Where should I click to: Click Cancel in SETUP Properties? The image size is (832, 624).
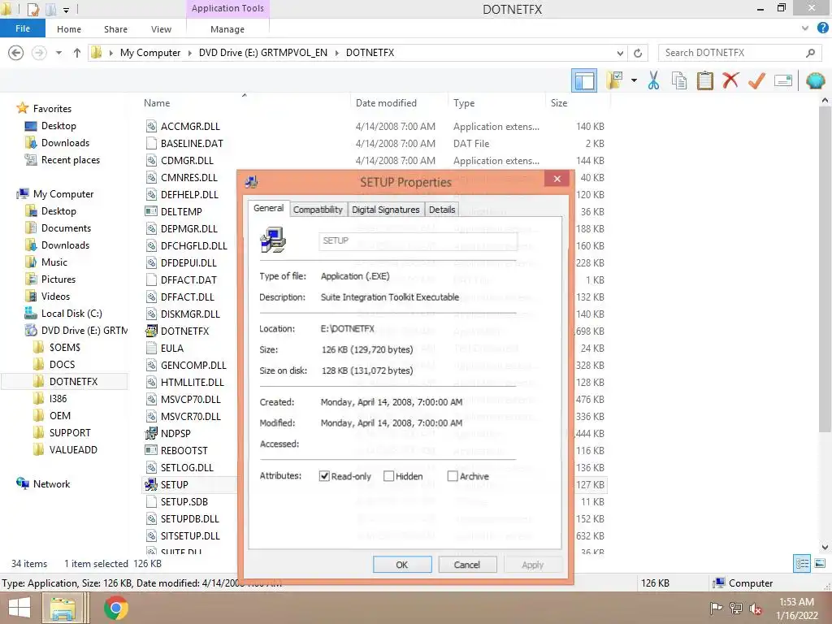pyautogui.click(x=467, y=565)
